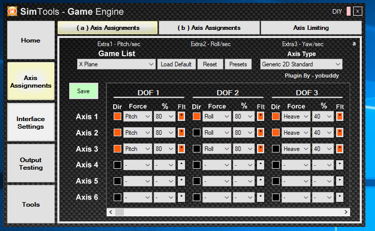Toggle Axis 3 DOF 2 filter button

pyautogui.click(x=260, y=149)
